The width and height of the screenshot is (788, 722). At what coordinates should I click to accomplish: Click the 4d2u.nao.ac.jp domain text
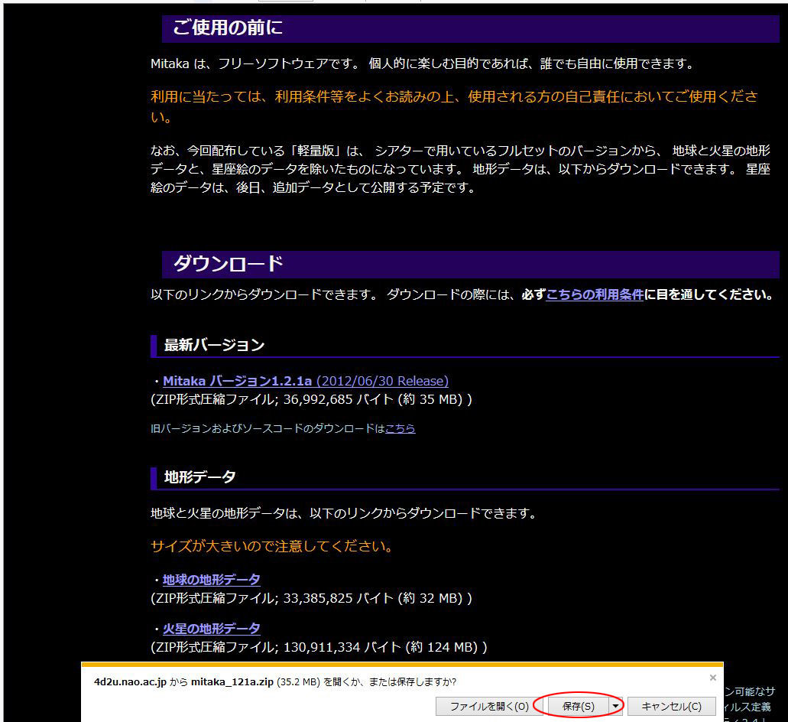tap(130, 682)
